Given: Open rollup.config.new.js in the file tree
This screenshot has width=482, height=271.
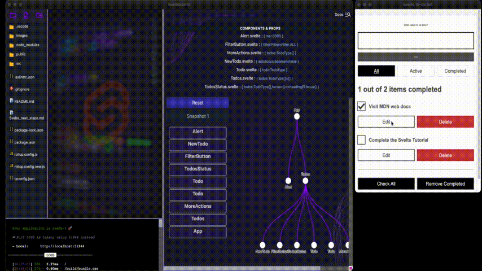Looking at the screenshot, I should 29,167.
